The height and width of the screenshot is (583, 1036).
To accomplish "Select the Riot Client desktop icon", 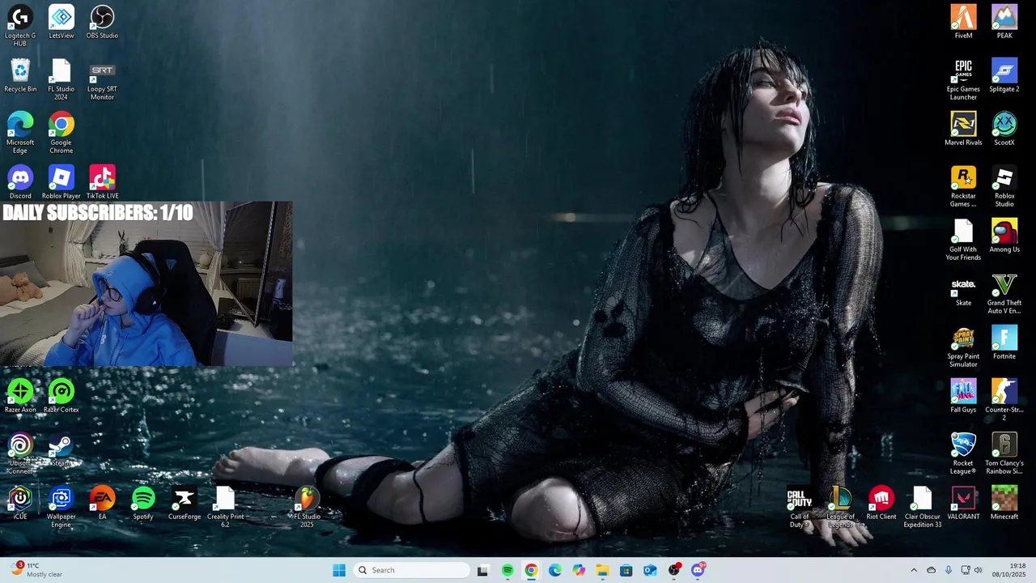I will click(881, 503).
